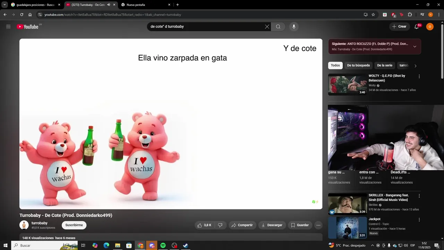This screenshot has height=250, width=444.
Task: Like the video with thumbs up
Action: pyautogui.click(x=204, y=225)
